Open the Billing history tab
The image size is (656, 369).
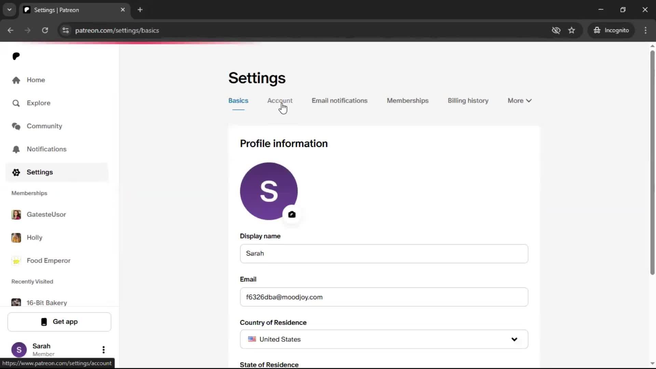coord(468,101)
